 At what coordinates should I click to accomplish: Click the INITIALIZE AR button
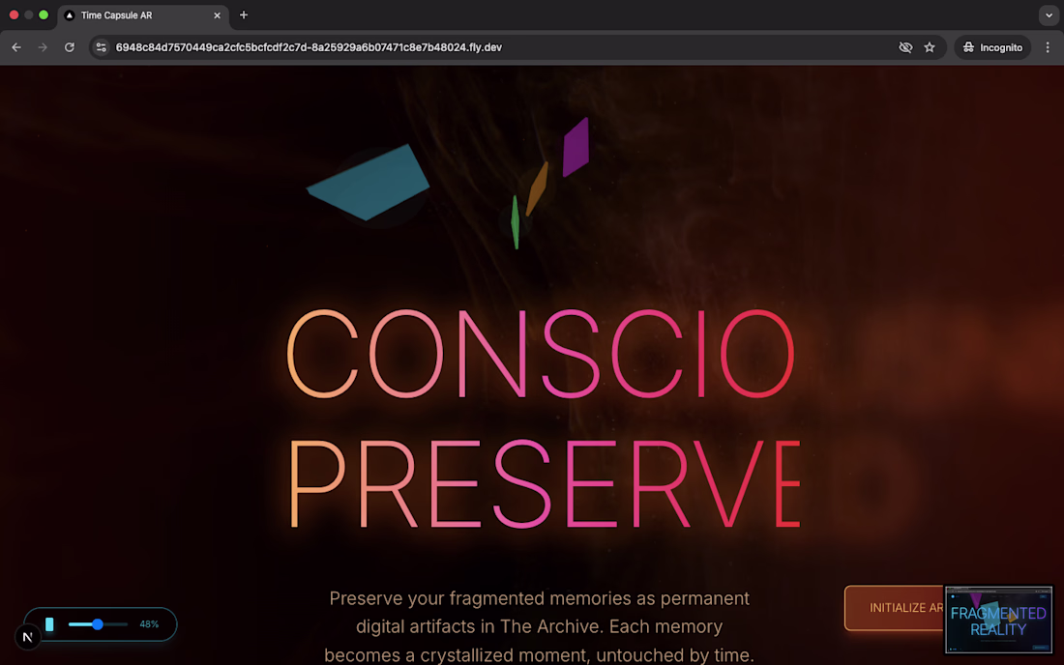[895, 608]
